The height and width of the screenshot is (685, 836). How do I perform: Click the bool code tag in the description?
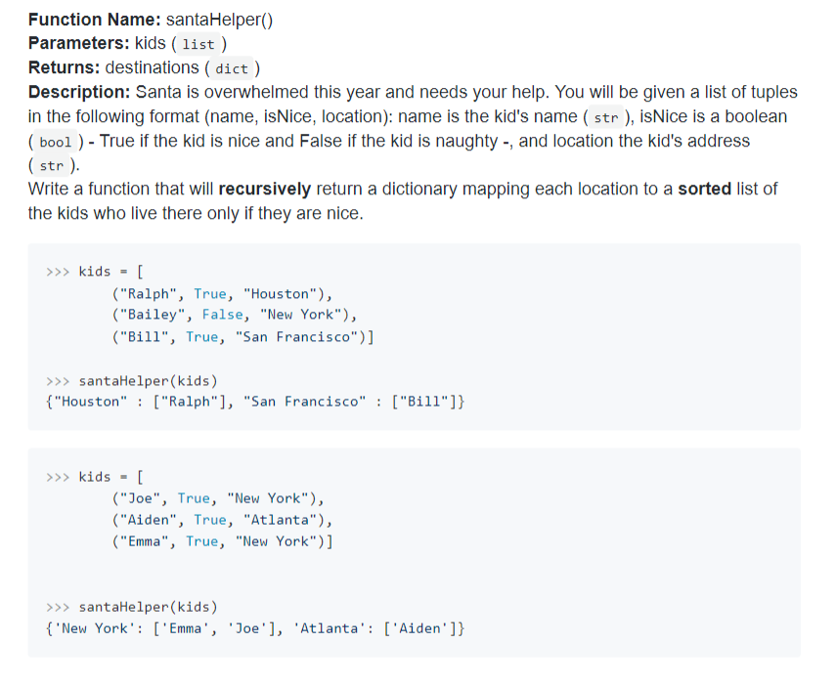(x=54, y=141)
